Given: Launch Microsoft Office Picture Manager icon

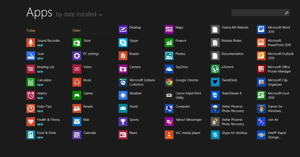Looking at the screenshot, I should [261, 69].
